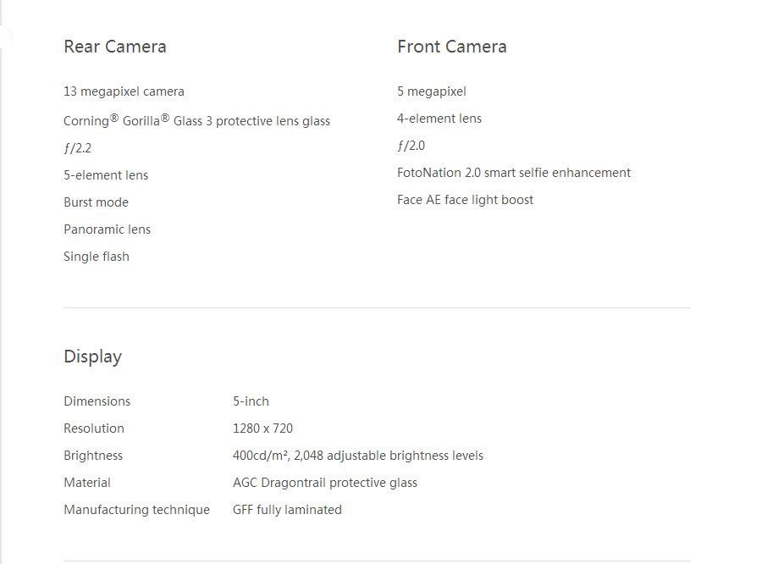Viewport: 762px width, 564px height.
Task: Click the Panoramic lens entry
Action: point(107,229)
